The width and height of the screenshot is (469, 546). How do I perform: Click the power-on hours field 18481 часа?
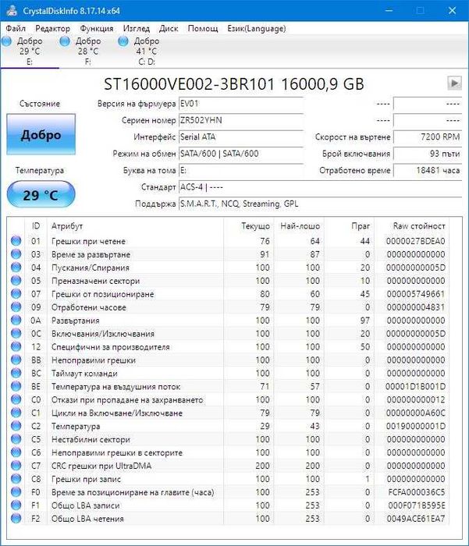(x=428, y=170)
